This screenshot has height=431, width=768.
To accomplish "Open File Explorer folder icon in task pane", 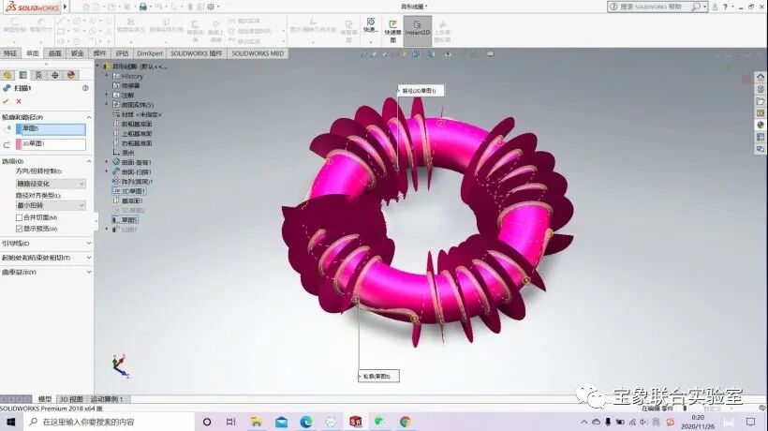I will click(761, 101).
